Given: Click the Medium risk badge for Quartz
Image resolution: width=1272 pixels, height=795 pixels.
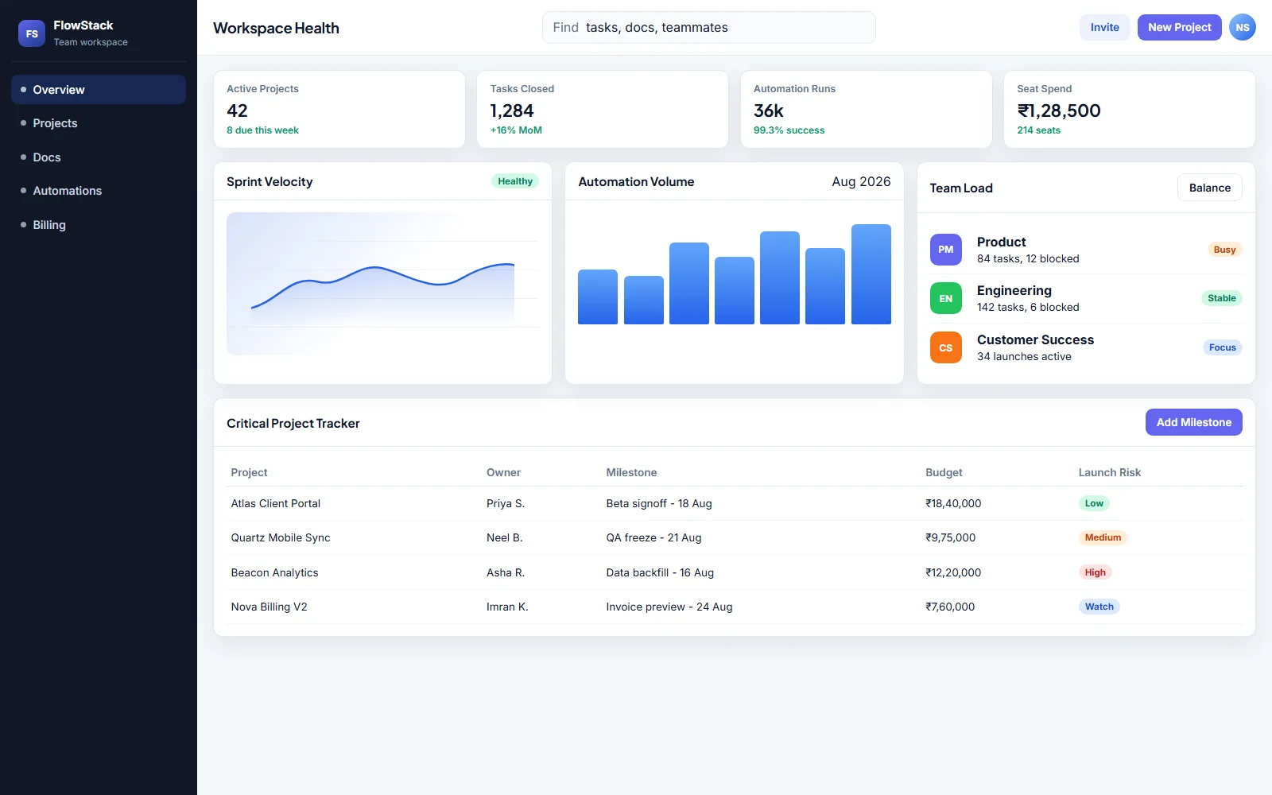Looking at the screenshot, I should pos(1103,537).
